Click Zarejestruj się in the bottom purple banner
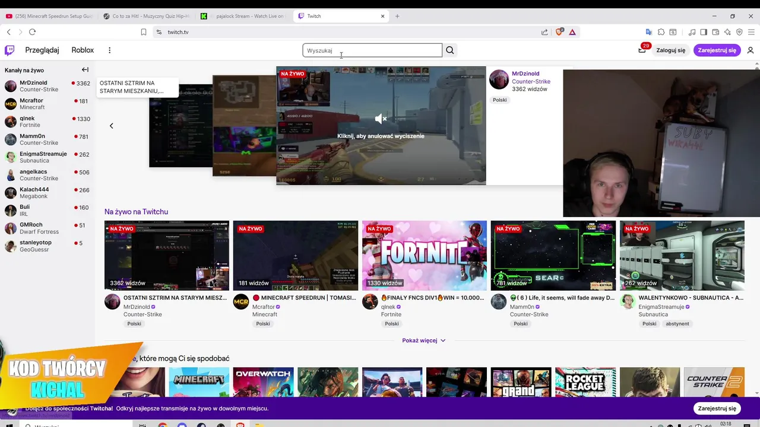The width and height of the screenshot is (760, 427). (x=717, y=408)
